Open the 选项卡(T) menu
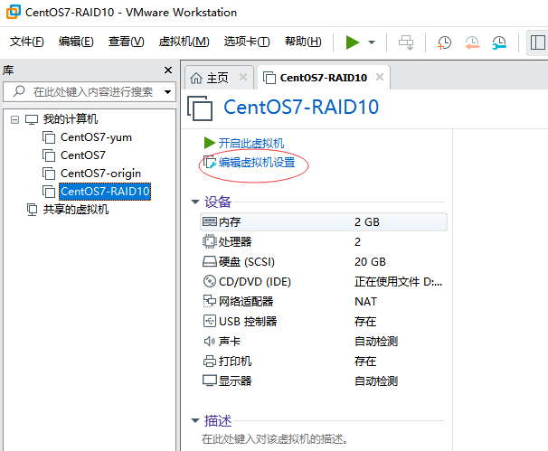The width and height of the screenshot is (548, 451). click(x=247, y=42)
